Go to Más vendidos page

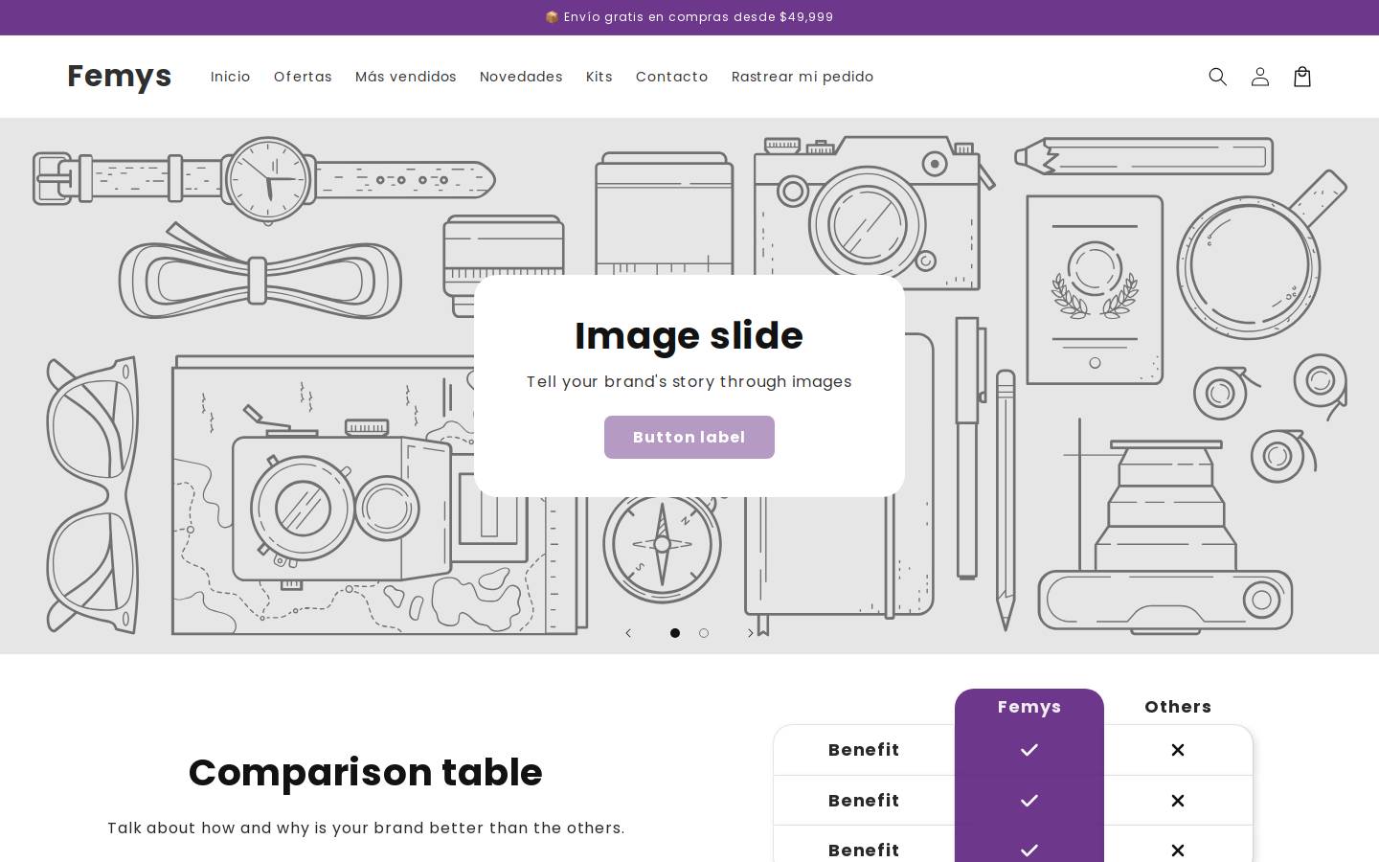pos(406,77)
